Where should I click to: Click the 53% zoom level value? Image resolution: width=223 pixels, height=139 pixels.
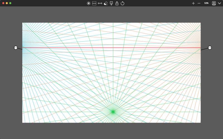pos(206,3)
